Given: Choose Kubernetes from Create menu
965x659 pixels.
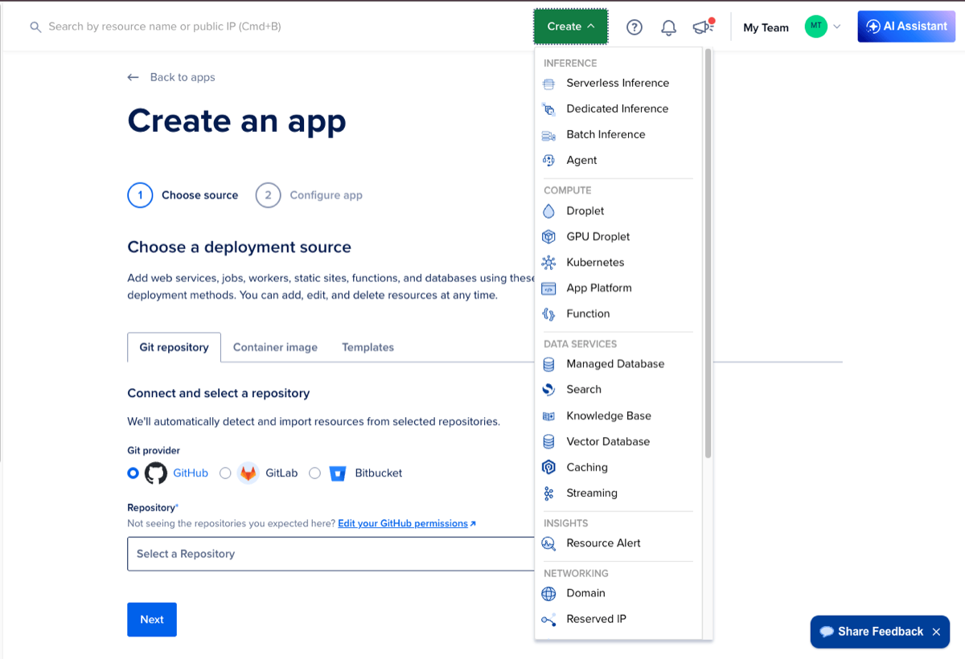Looking at the screenshot, I should point(618,263).
